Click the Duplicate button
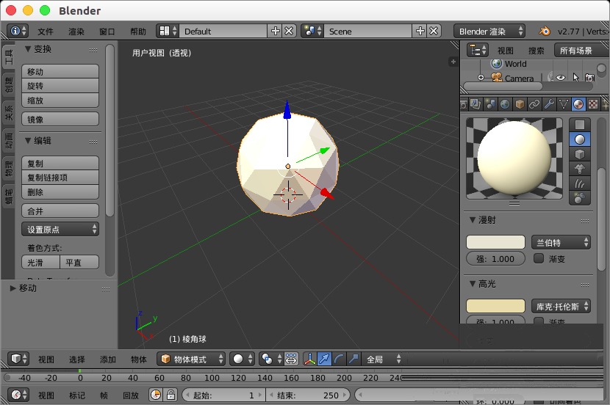Viewport: 610px width, 405px height. 60,163
